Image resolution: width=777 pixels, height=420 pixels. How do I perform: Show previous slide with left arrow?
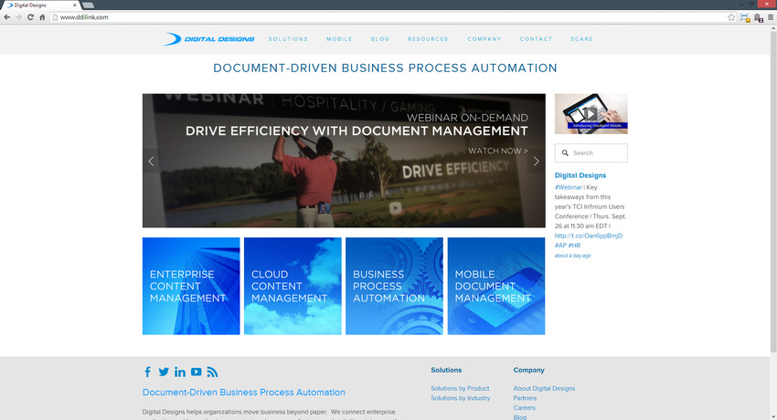[151, 161]
